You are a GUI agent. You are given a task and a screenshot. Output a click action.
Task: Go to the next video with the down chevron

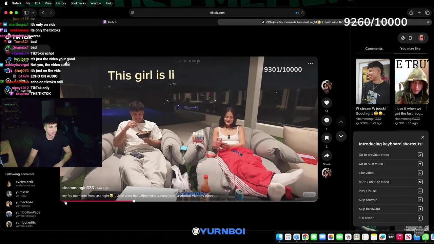click(341, 136)
